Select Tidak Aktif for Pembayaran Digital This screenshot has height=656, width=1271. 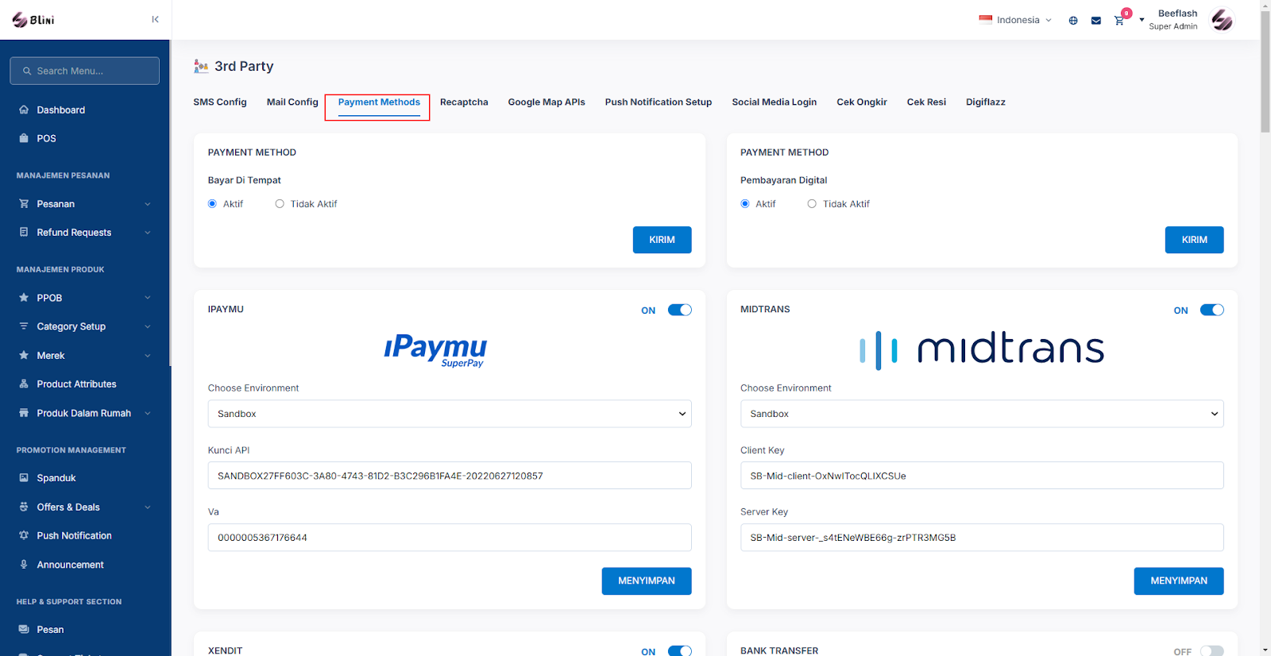[x=812, y=204]
